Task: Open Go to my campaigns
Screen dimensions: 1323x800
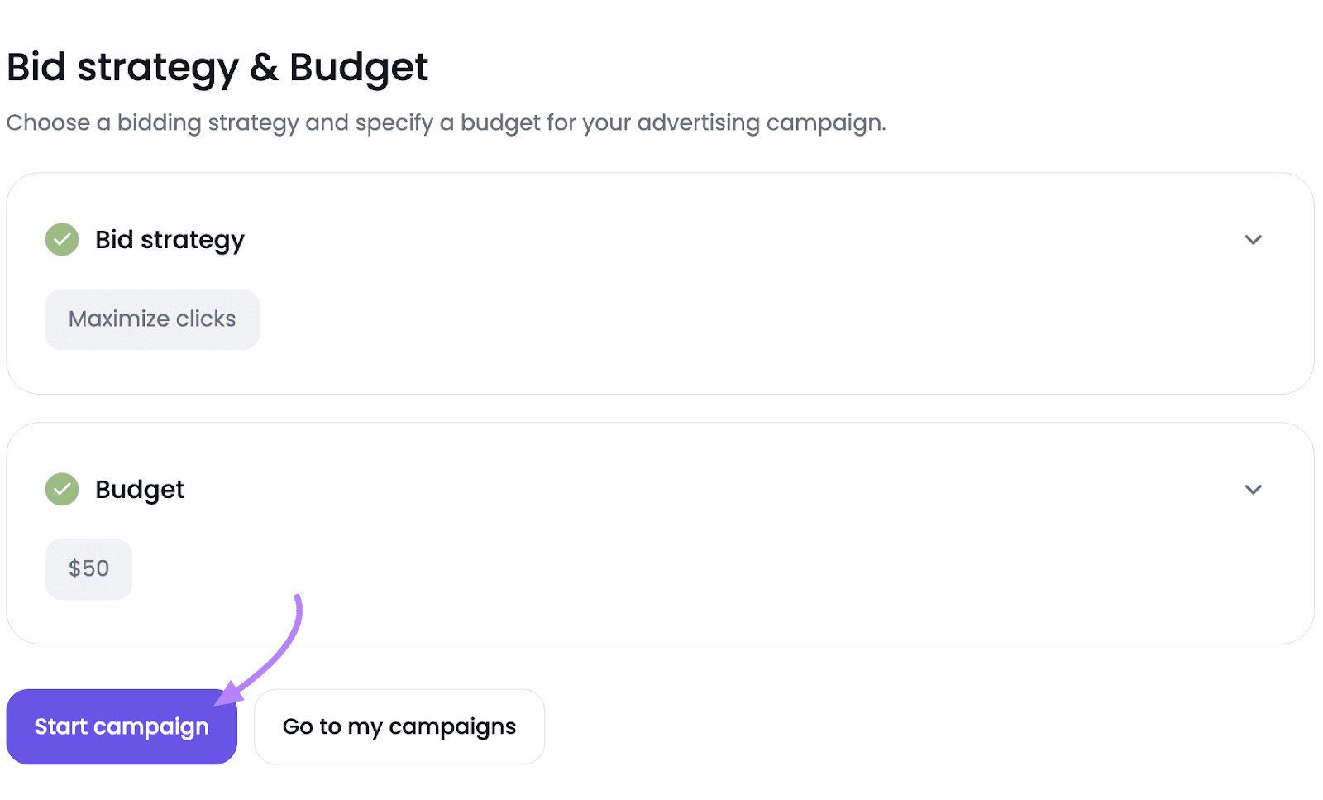Action: 399,726
